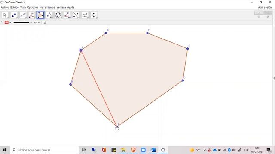Open the Vista menu
Image resolution: width=275 pixels, height=154 pixels.
(x=23, y=7)
